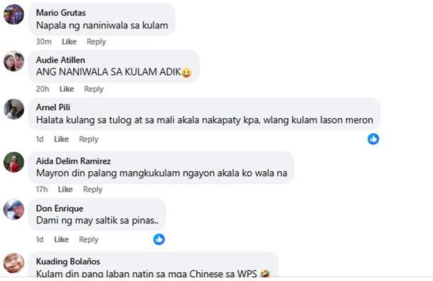Reply to Audie Atillen's comment
433x281 pixels.
[x=94, y=89]
